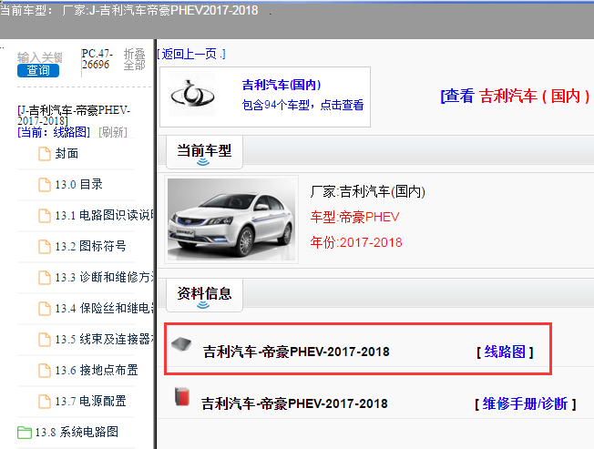Screen dimensions: 594x449
Task: Open 13.2 图标符号 item
Action: tap(90, 247)
